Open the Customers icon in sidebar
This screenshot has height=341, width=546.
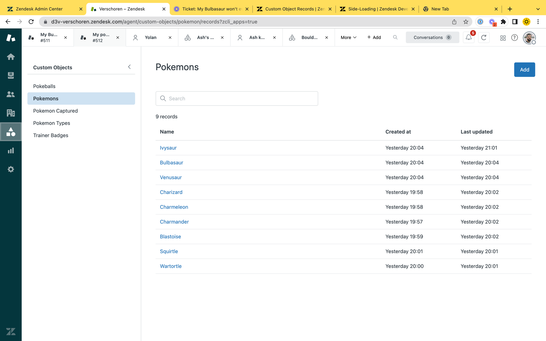point(11,94)
